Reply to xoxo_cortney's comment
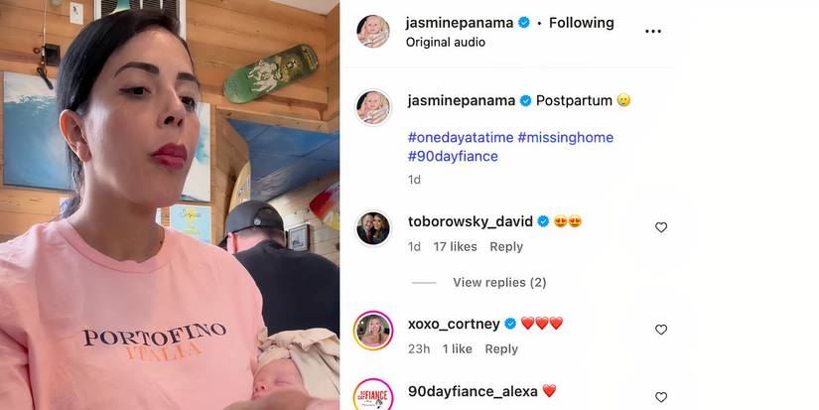Viewport: 819px width, 410px height. pyautogui.click(x=501, y=348)
